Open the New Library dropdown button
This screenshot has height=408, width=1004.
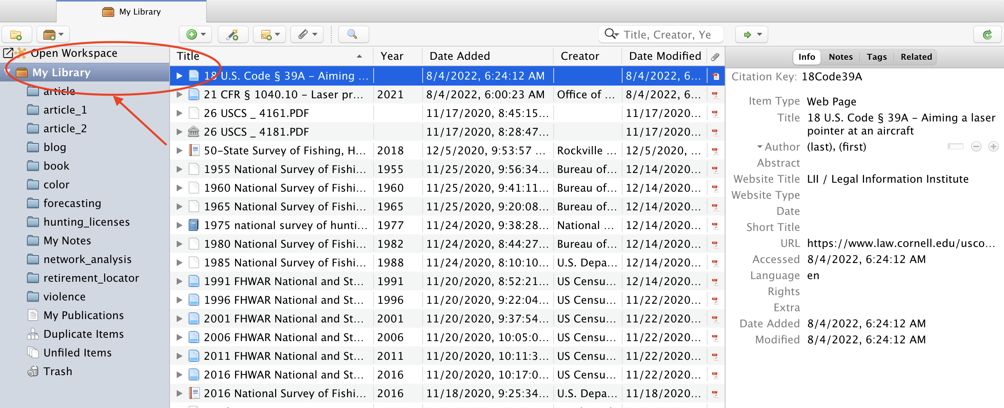click(x=53, y=35)
